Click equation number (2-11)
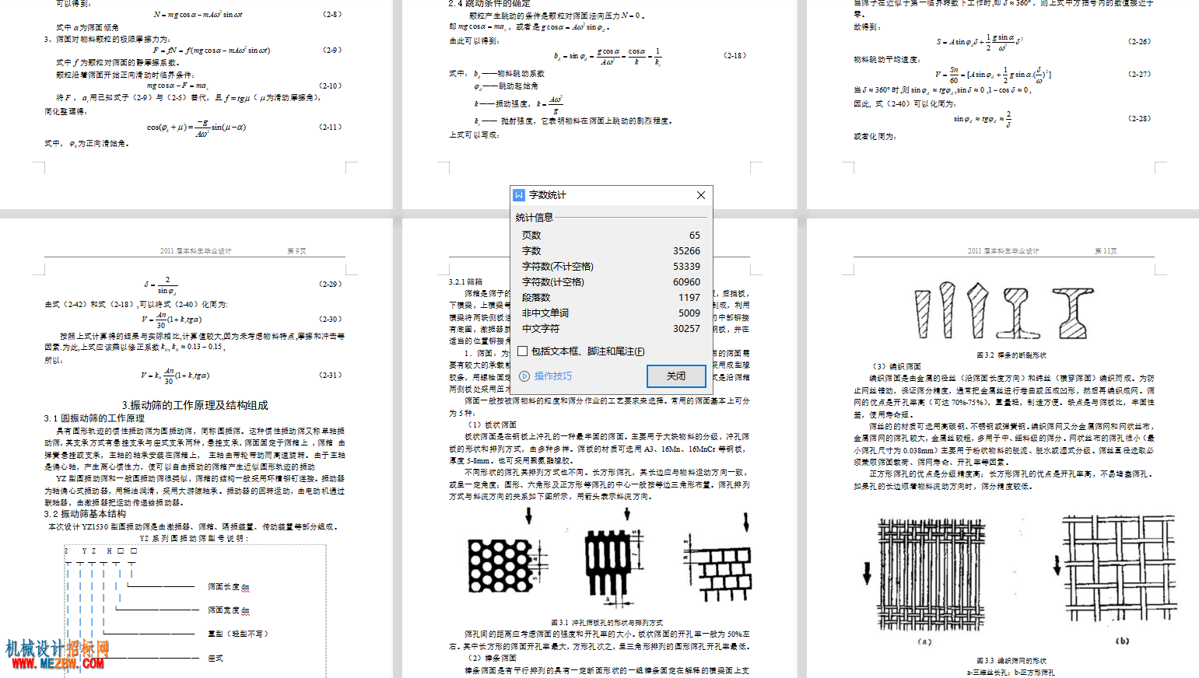The image size is (1199, 678). (x=330, y=127)
